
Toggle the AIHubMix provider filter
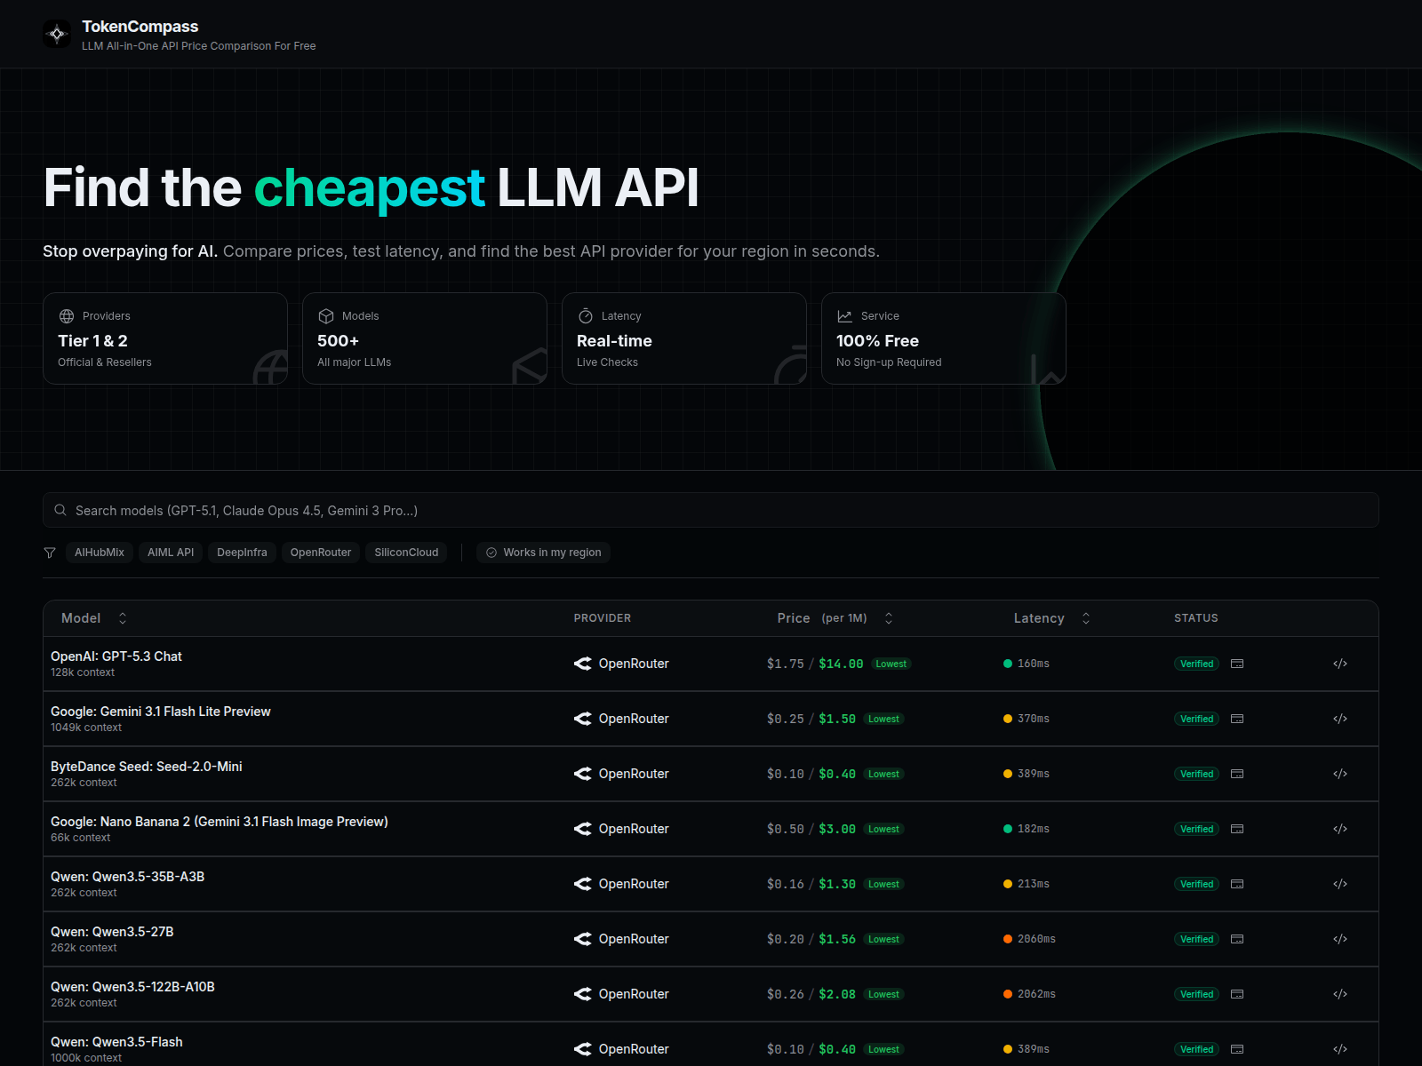click(99, 553)
